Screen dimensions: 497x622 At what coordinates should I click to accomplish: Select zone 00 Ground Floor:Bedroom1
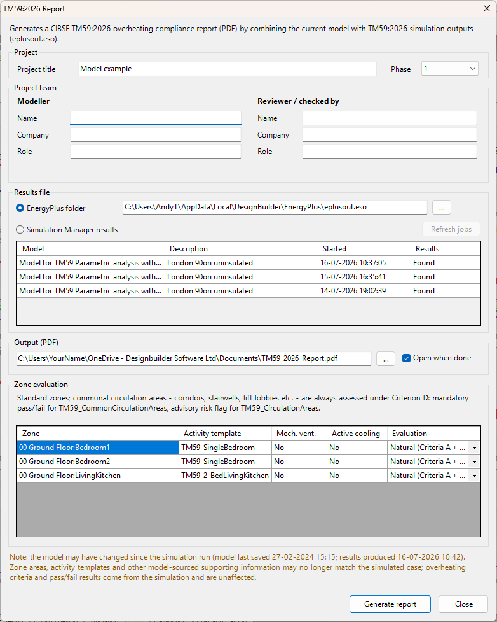(98, 448)
